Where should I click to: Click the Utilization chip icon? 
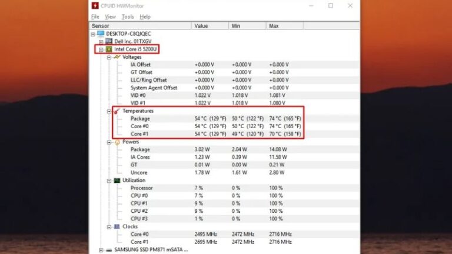pyautogui.click(x=117, y=181)
